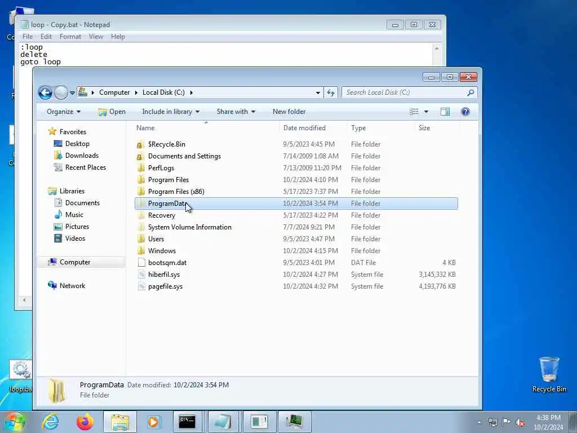The width and height of the screenshot is (577, 433).
Task: Sort by Type column header
Action: click(x=358, y=128)
